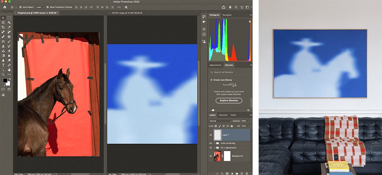The height and width of the screenshot is (175, 382).
Task: Select the Type tool
Action: [x=3, y=65]
